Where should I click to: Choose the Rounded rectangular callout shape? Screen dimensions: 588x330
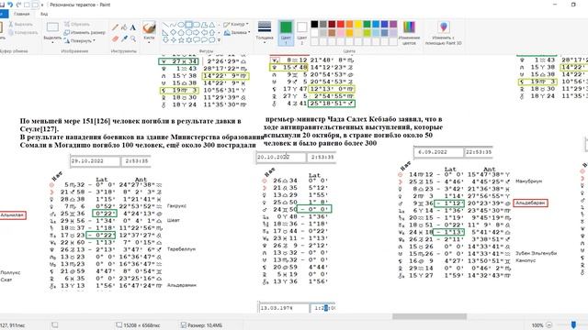pos(197,40)
